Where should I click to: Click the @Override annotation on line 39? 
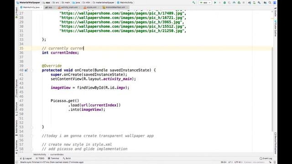point(52,66)
